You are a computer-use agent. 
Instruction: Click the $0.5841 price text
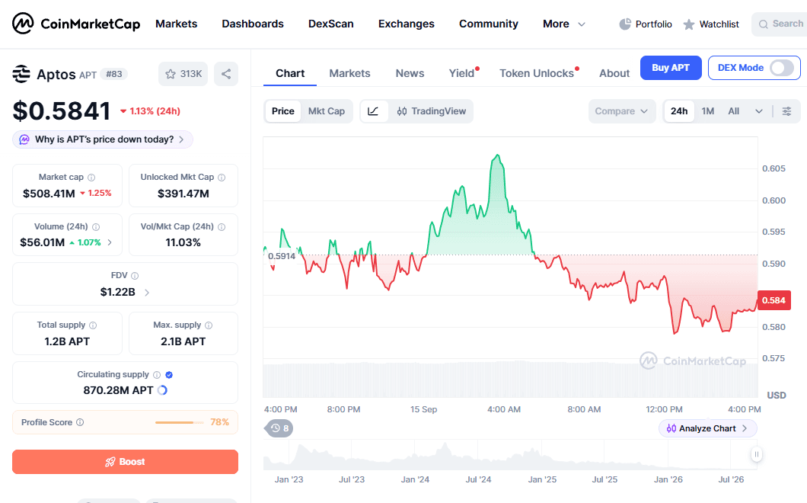click(x=61, y=111)
